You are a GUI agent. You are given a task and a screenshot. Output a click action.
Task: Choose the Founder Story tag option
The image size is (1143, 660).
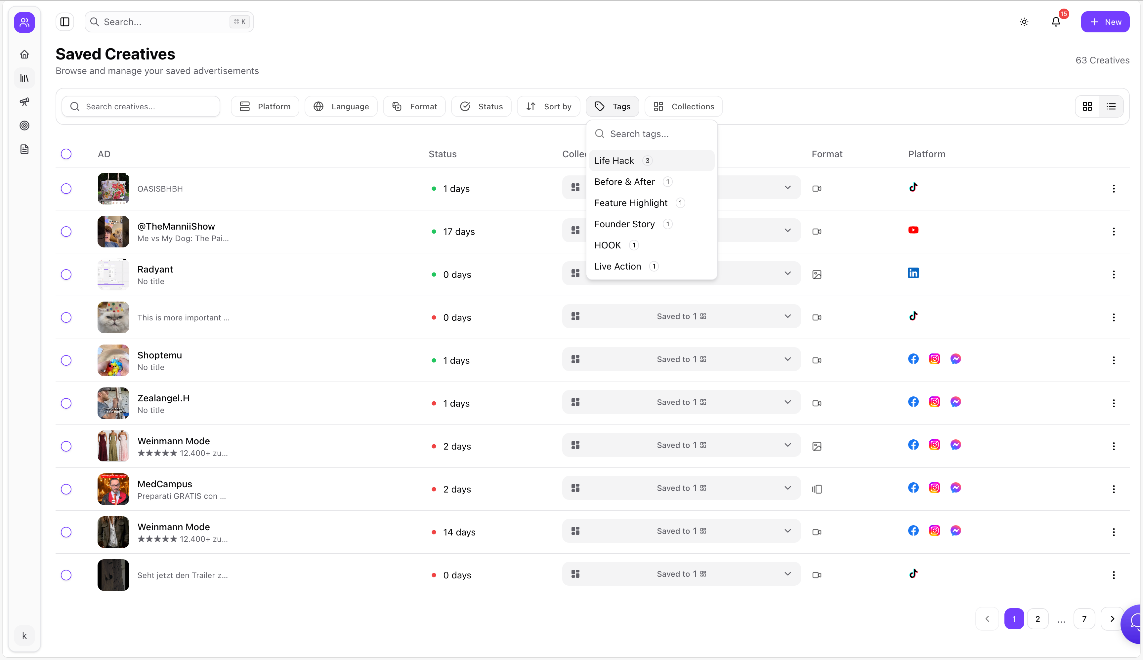tap(624, 224)
